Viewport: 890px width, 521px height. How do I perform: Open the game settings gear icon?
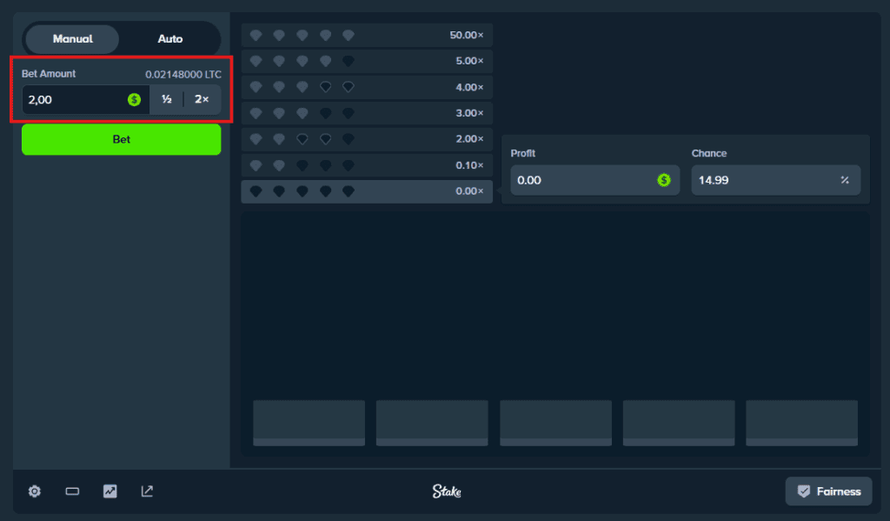coord(34,491)
